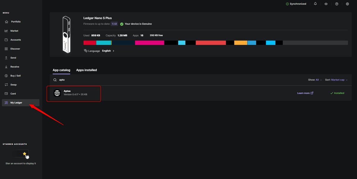
Task: Click the Card icon in sidebar
Action: coord(7,94)
